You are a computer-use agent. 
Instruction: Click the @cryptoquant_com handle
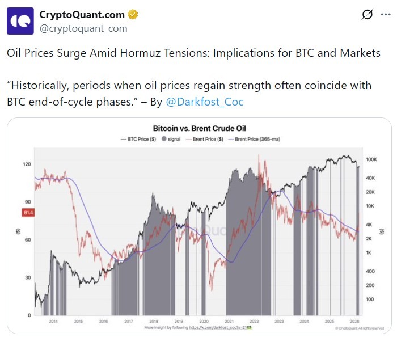pos(83,28)
